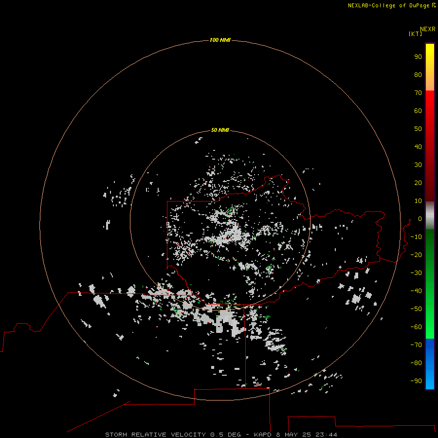This screenshot has height=438, width=438.
Task: Click the 50 NMI range ring label
Action: (220, 130)
